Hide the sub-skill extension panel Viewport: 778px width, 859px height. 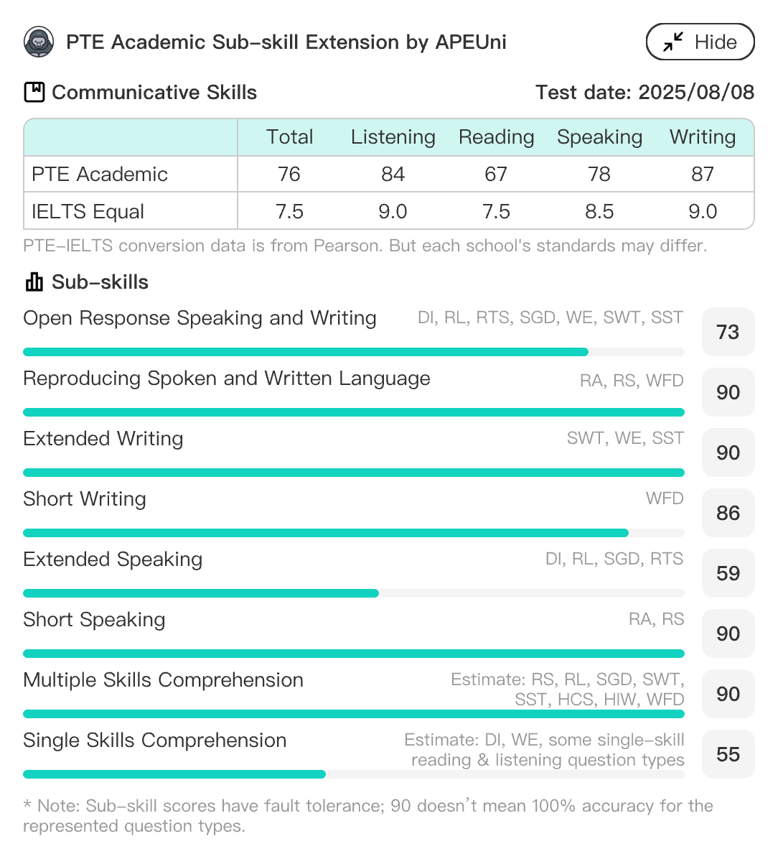coord(700,42)
